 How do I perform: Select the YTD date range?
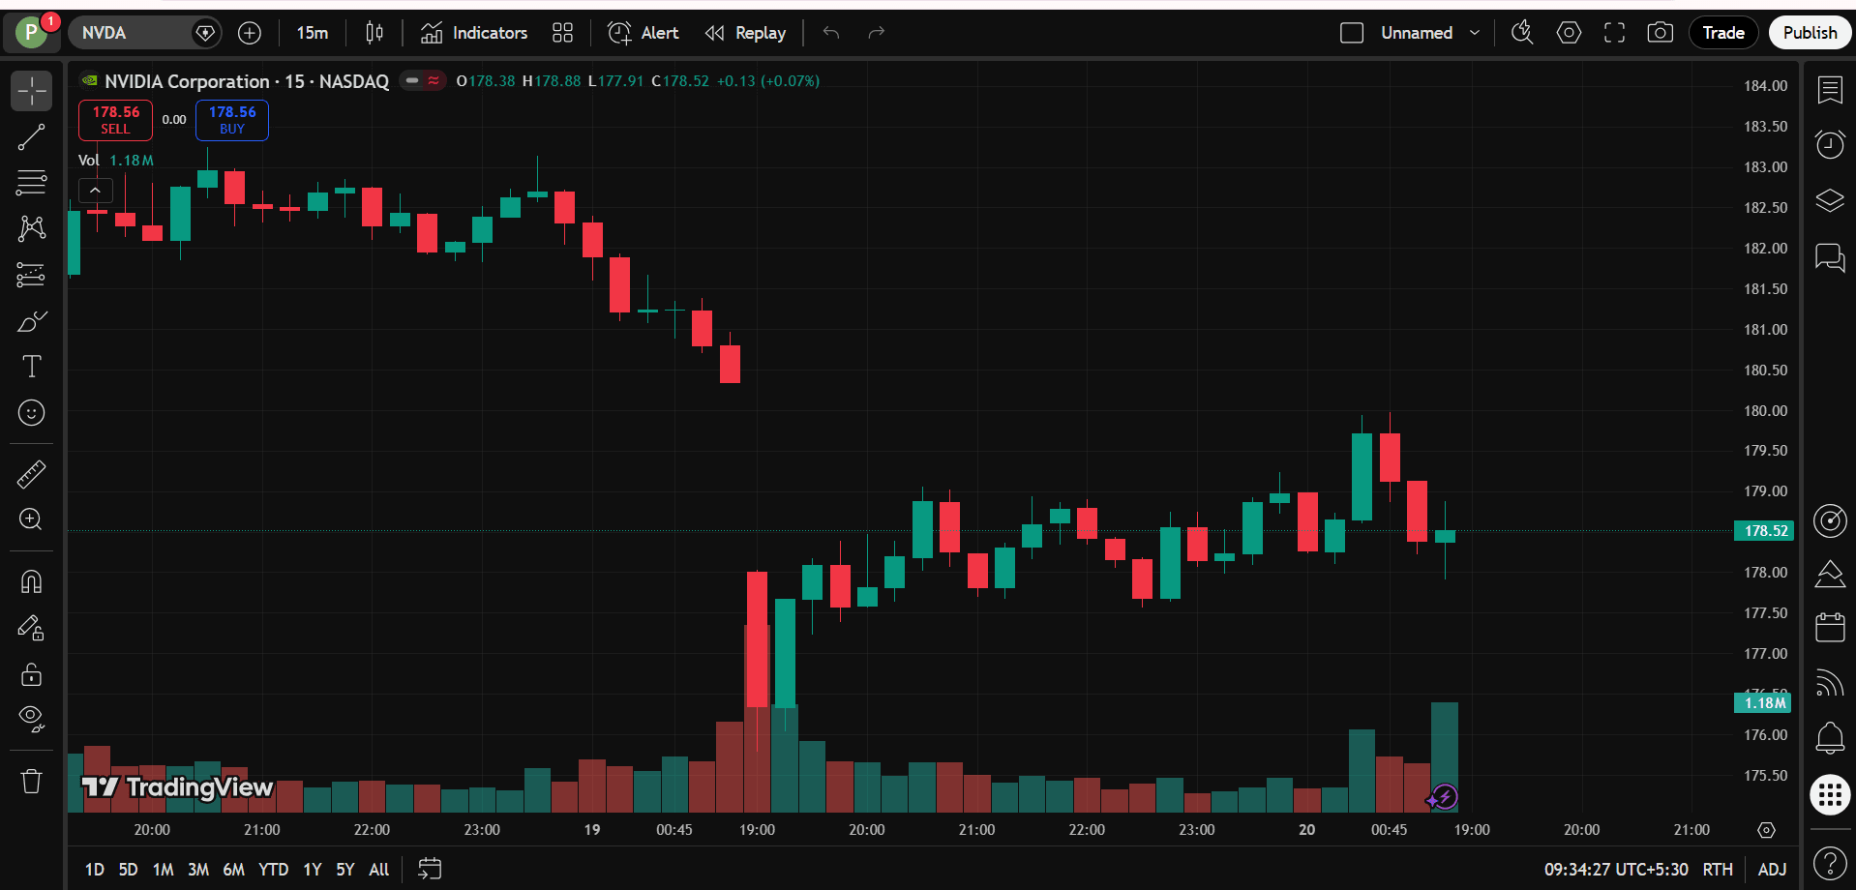tap(273, 870)
